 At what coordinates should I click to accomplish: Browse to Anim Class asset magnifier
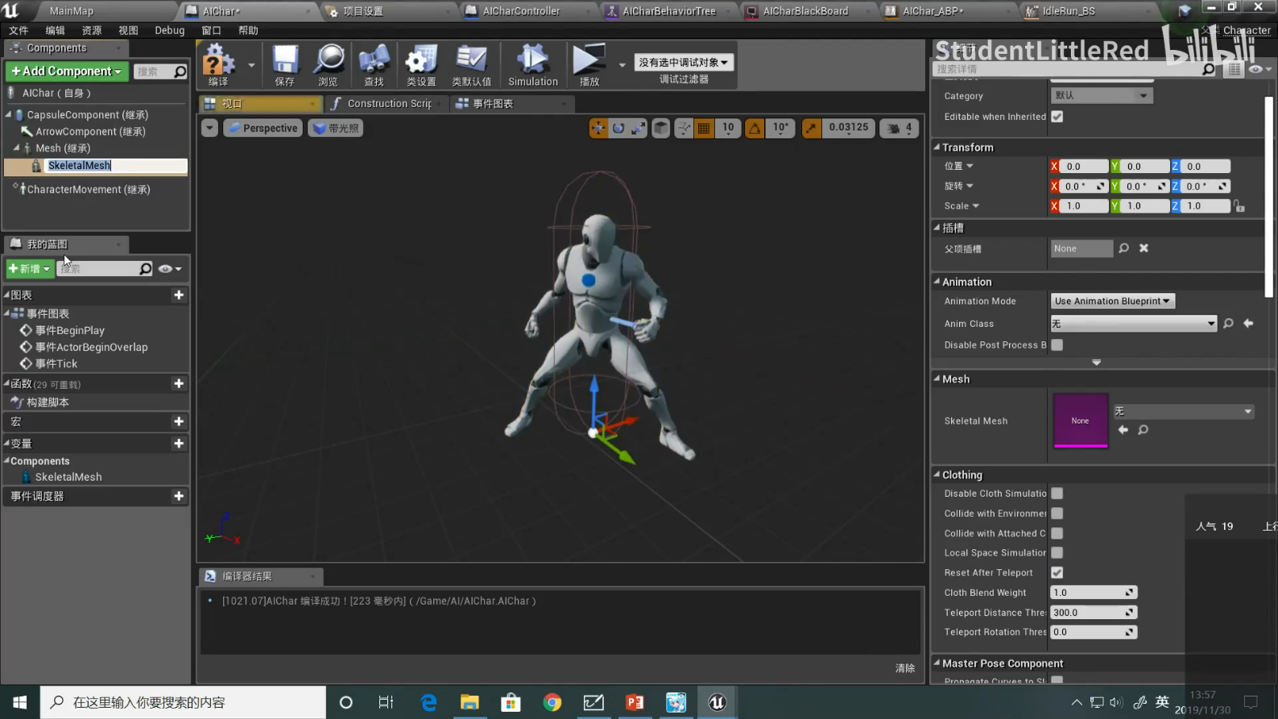(1228, 324)
